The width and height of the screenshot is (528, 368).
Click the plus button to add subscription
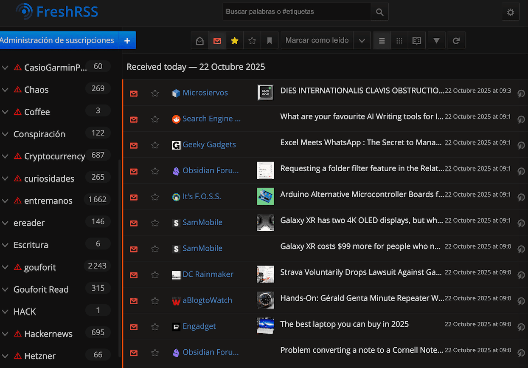point(127,40)
